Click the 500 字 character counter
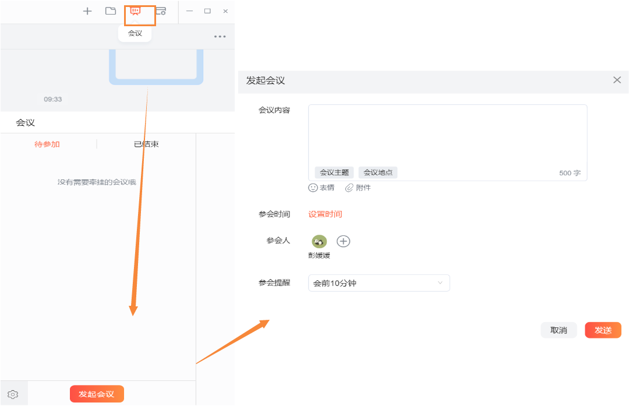Screen dimensions: 629x406 [570, 173]
